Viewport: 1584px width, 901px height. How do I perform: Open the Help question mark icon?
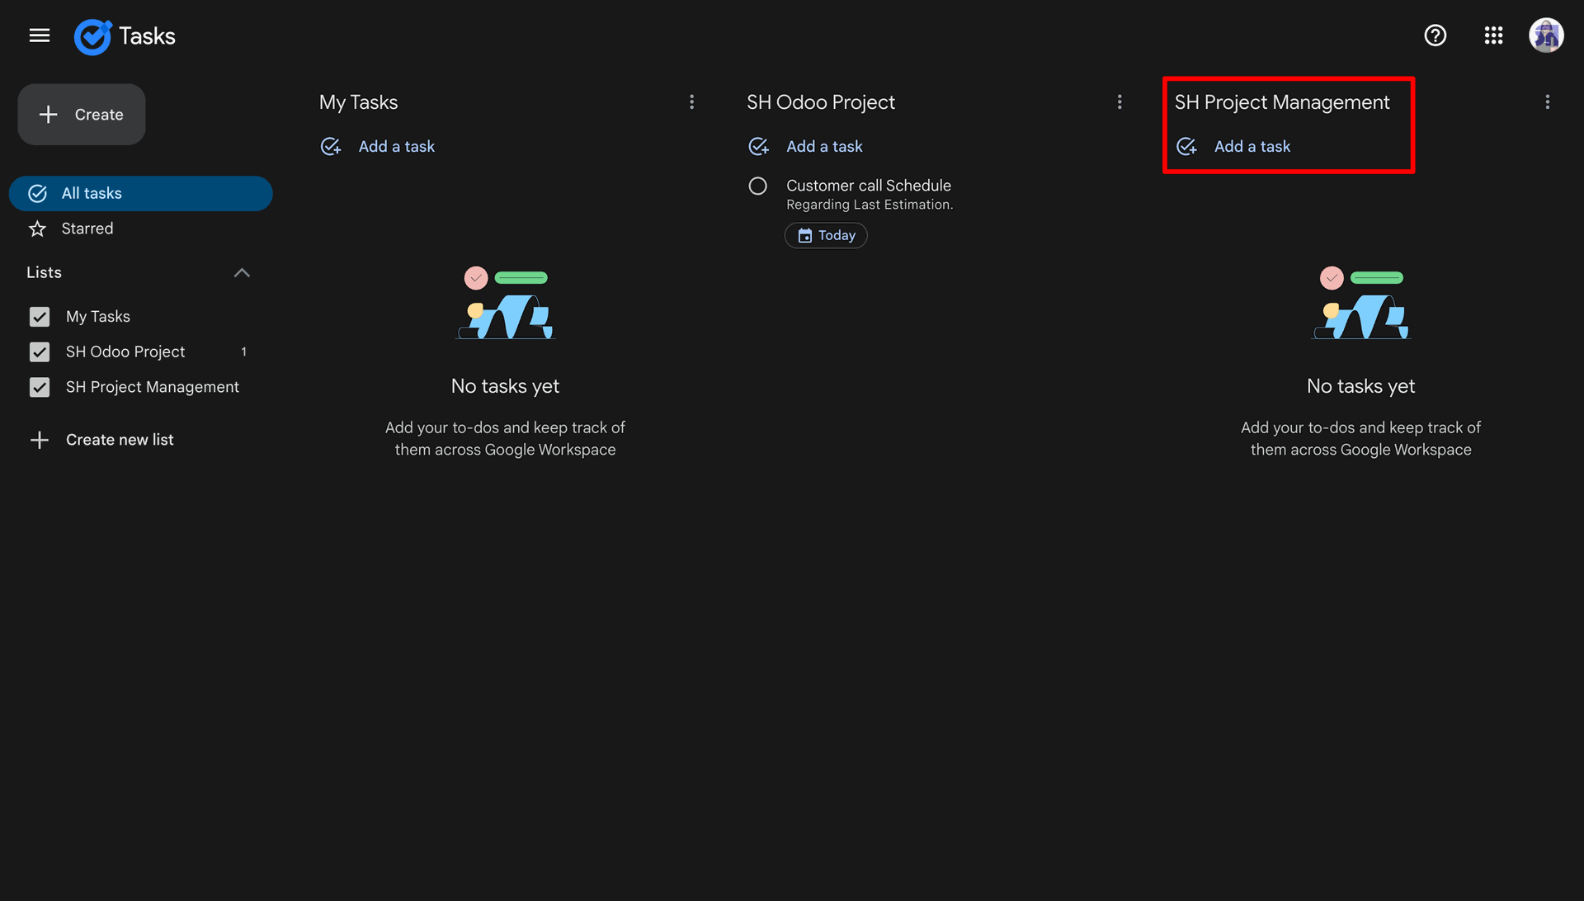pos(1435,35)
